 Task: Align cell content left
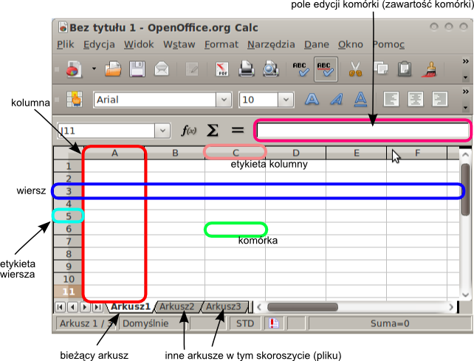[391, 99]
